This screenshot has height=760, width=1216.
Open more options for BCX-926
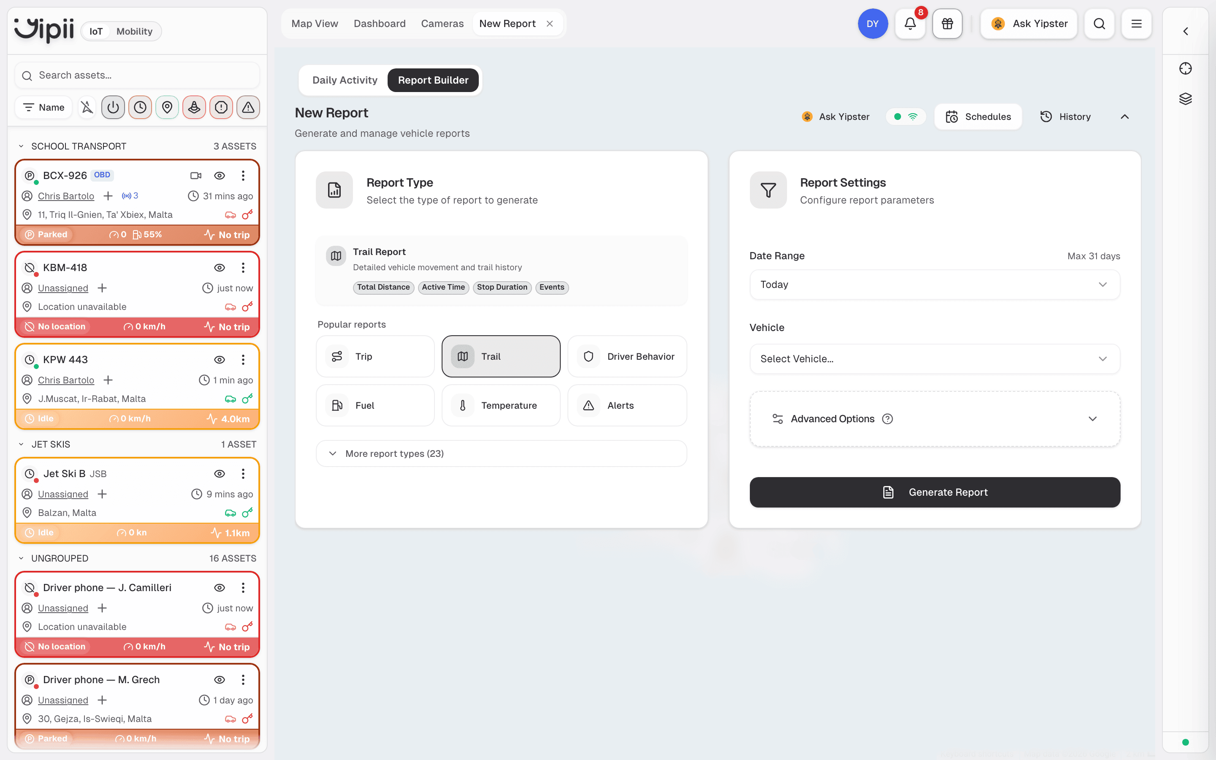243,175
